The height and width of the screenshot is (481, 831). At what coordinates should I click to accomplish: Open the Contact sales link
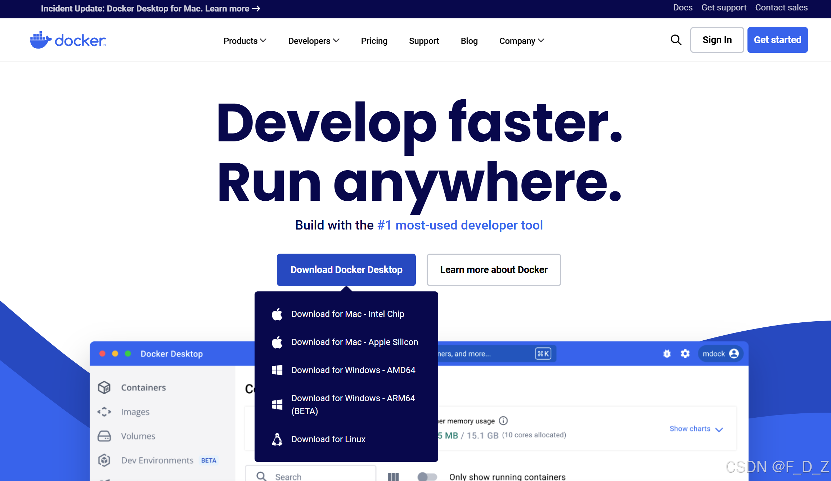click(x=781, y=8)
